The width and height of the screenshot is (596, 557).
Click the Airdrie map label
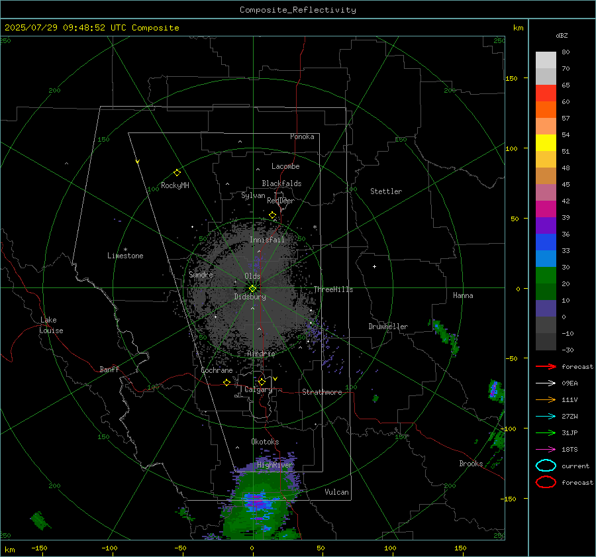tap(261, 354)
